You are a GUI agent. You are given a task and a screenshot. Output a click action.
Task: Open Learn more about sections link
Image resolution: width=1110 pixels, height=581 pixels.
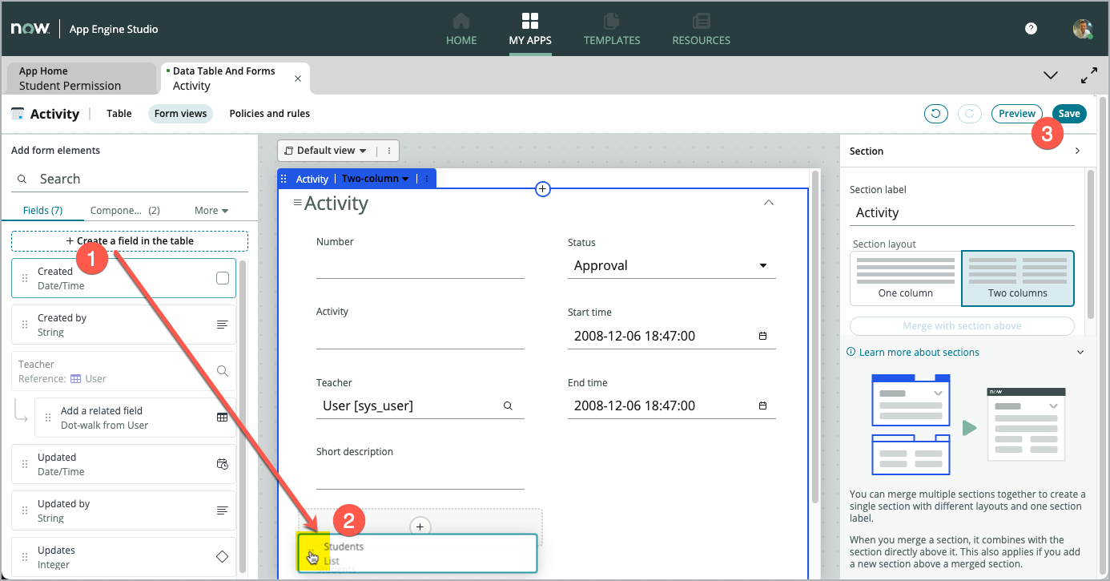(919, 352)
